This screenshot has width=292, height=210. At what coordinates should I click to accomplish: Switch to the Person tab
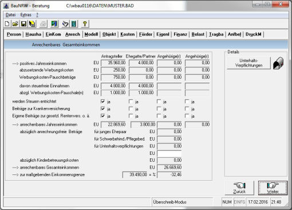click(14, 34)
